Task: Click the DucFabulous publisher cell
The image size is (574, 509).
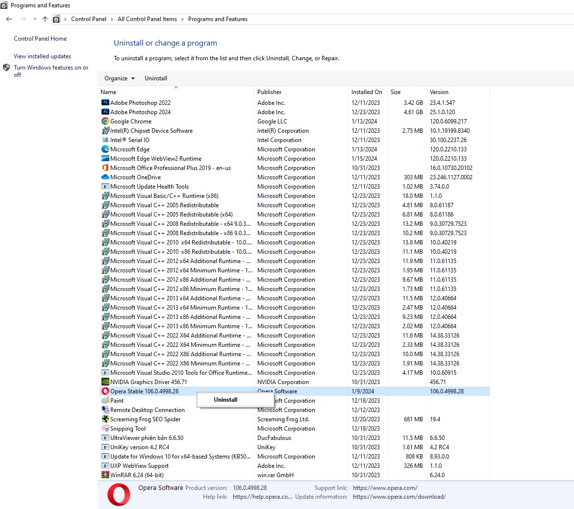Action: (x=274, y=437)
